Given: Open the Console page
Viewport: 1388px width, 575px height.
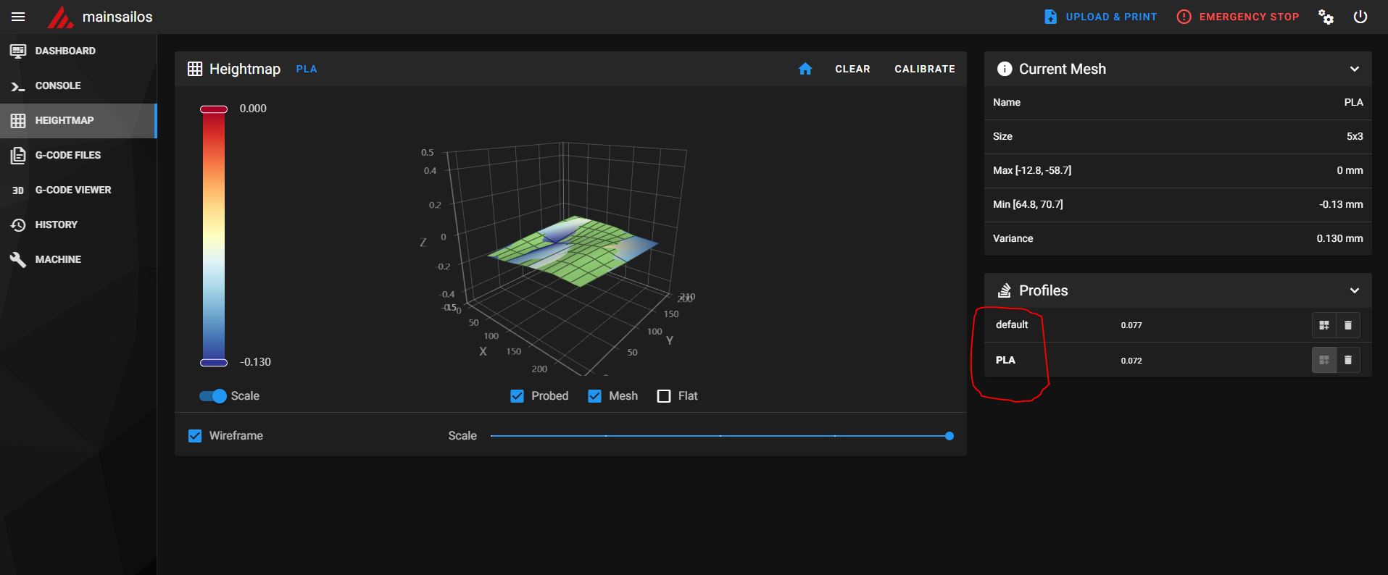Looking at the screenshot, I should 58,85.
